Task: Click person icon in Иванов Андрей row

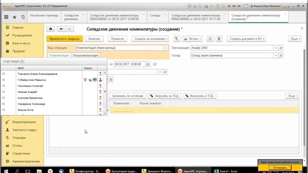Action: 100,92
